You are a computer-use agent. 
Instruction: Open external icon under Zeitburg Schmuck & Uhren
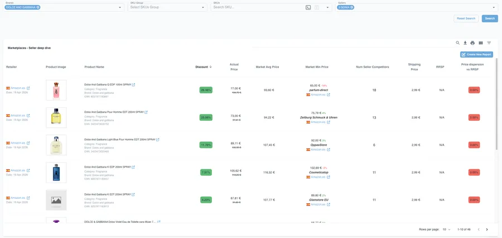pyautogui.click(x=329, y=122)
